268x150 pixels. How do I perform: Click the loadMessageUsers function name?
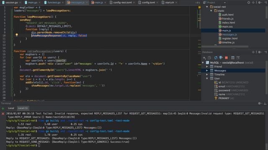click(39, 17)
